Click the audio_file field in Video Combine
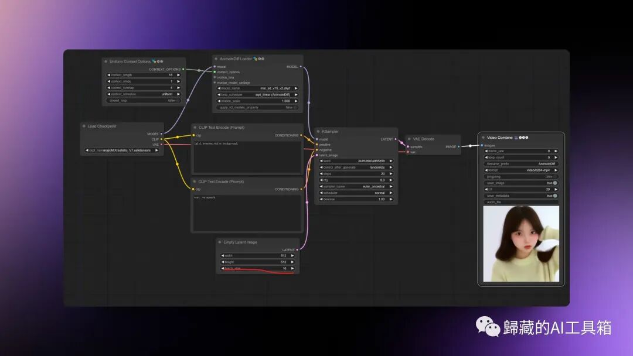The width and height of the screenshot is (633, 356). [x=521, y=202]
